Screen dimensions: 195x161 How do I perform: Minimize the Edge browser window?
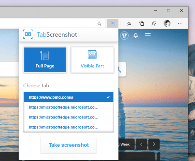point(155,11)
